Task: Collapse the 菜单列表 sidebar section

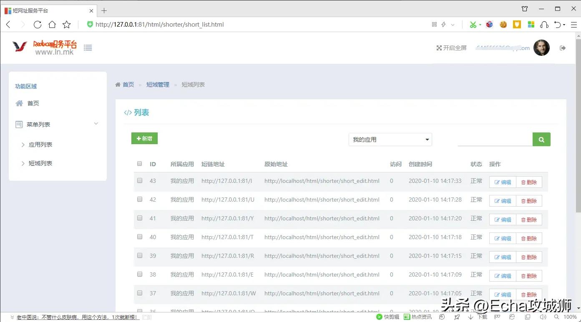Action: pos(96,124)
